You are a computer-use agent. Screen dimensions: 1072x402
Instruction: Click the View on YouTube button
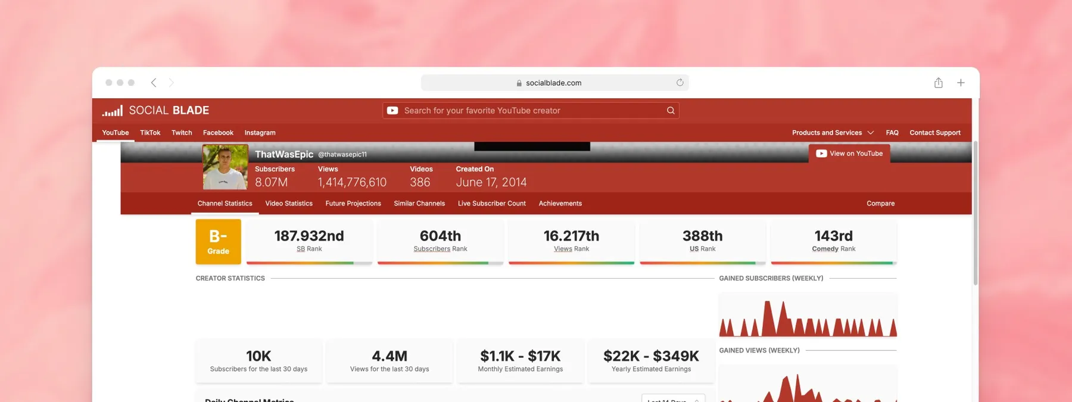pyautogui.click(x=849, y=154)
